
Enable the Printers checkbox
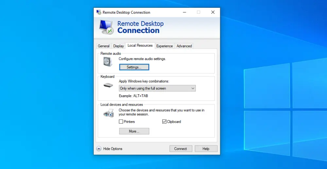pyautogui.click(x=121, y=122)
